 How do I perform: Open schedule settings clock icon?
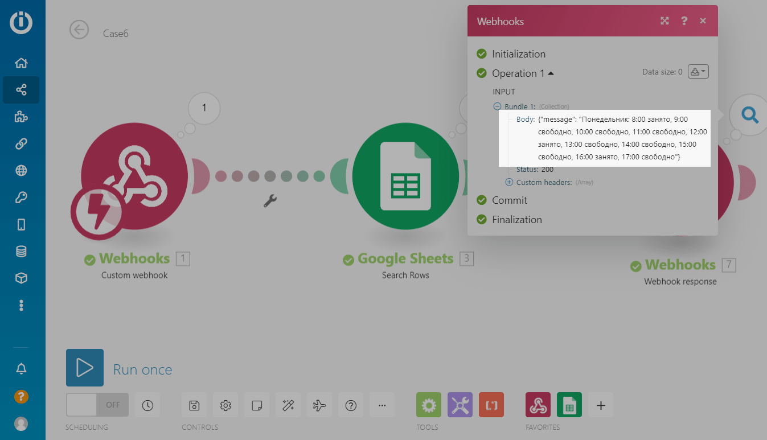click(x=147, y=405)
